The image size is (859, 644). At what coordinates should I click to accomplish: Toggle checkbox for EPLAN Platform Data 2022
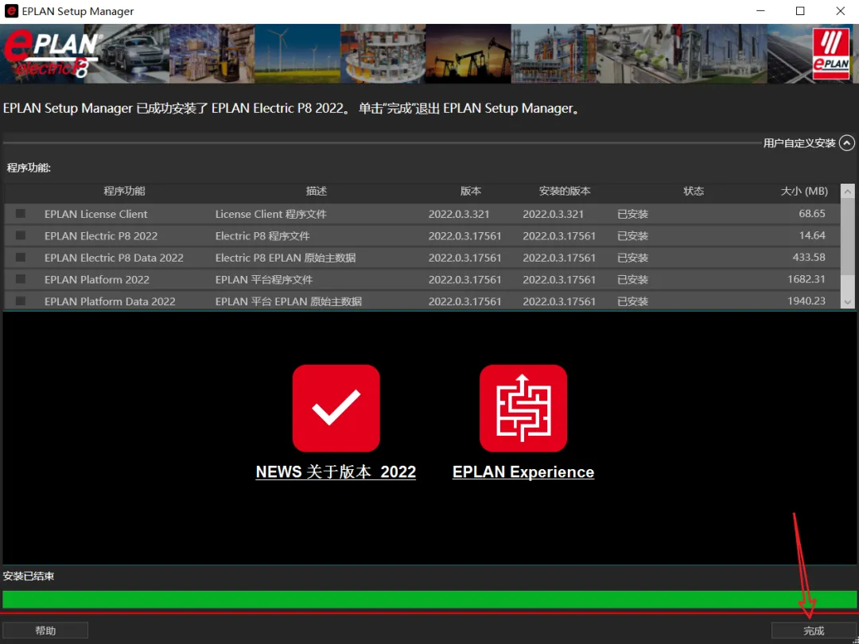pos(20,301)
